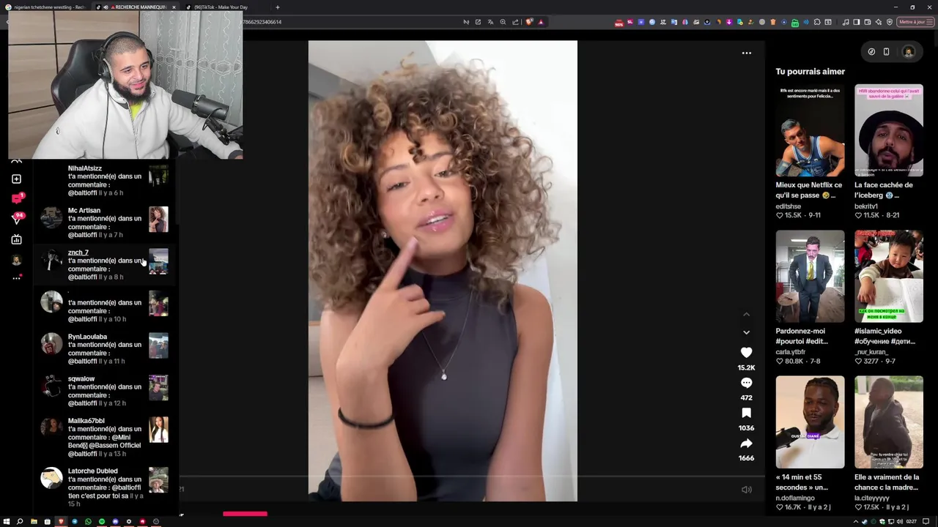This screenshot has height=527, width=938.
Task: Open the sqwalow mention notification
Action: click(x=105, y=391)
